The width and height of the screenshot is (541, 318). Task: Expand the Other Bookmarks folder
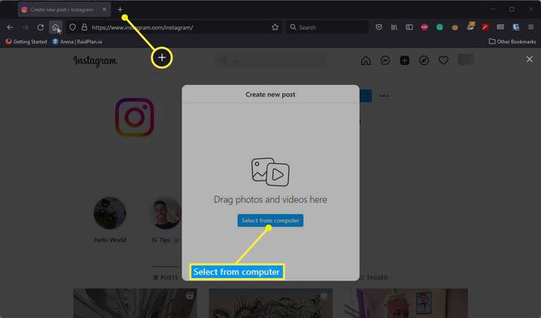513,42
